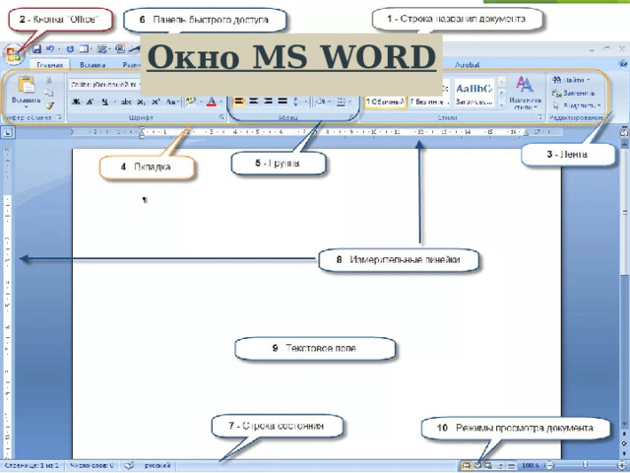Click the zoom out minus button
Image resolution: width=630 pixels, height=473 pixels.
(x=551, y=465)
